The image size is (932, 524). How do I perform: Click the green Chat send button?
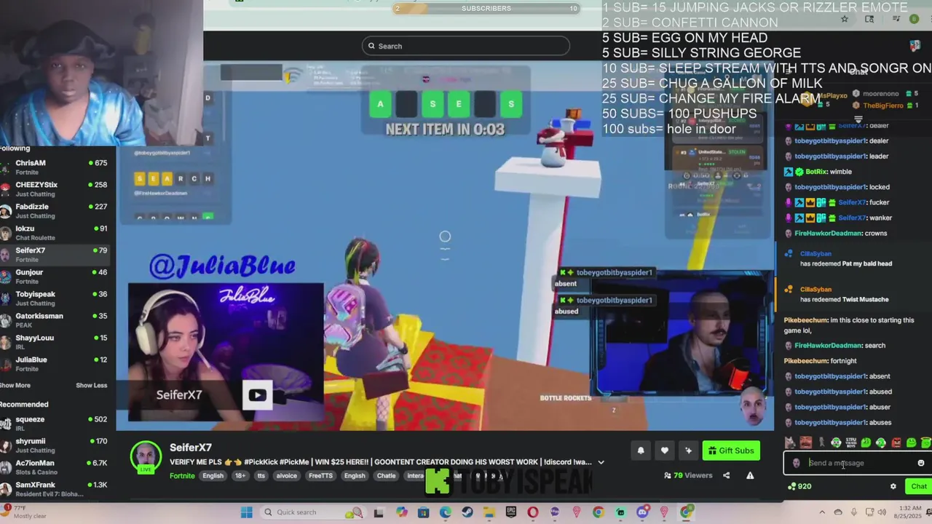point(918,486)
